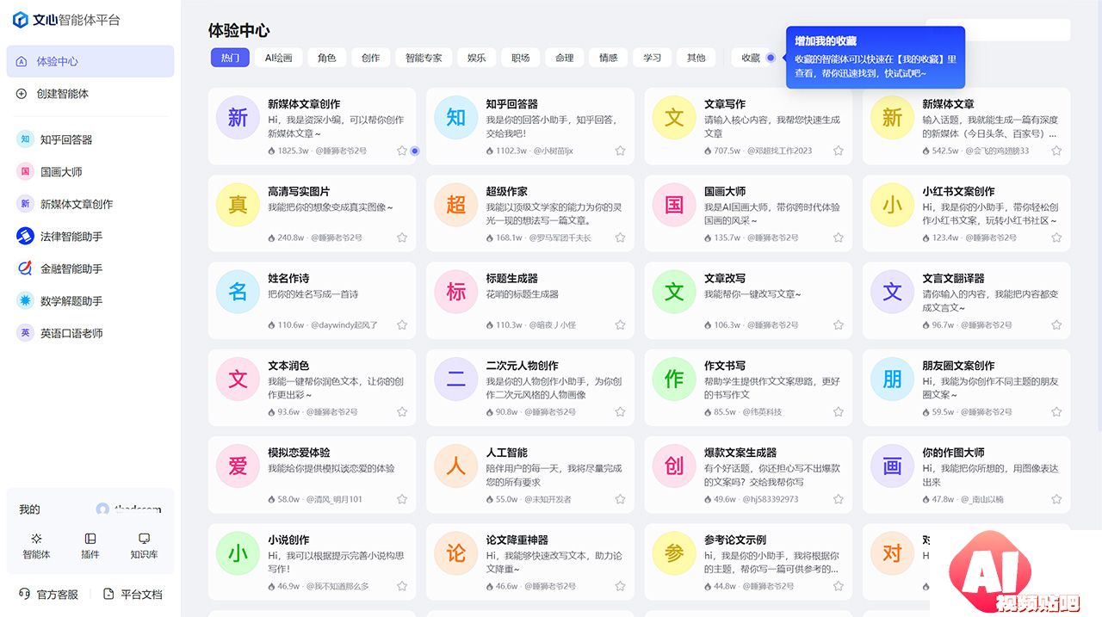
Task: Star the 文言文翻译器 card
Action: point(1056,325)
